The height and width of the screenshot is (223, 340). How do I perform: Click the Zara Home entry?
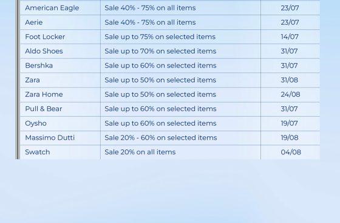click(x=44, y=94)
